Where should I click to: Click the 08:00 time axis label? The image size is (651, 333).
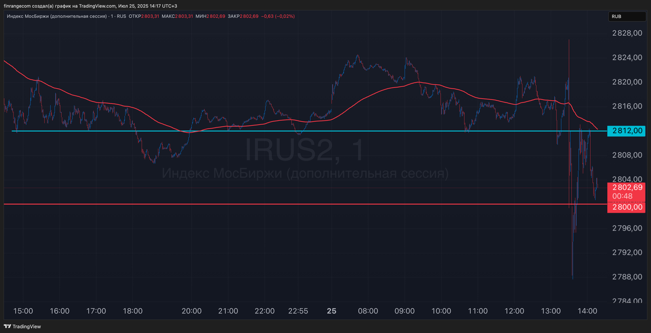coord(368,311)
